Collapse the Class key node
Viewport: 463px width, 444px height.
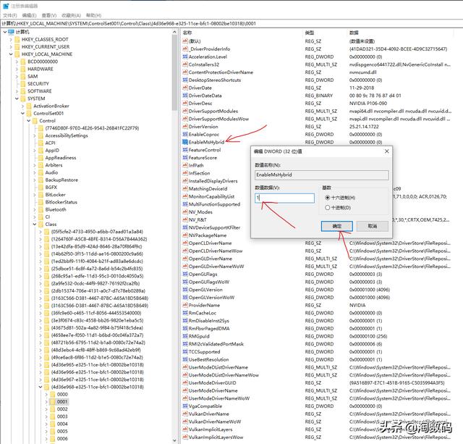(x=35, y=224)
